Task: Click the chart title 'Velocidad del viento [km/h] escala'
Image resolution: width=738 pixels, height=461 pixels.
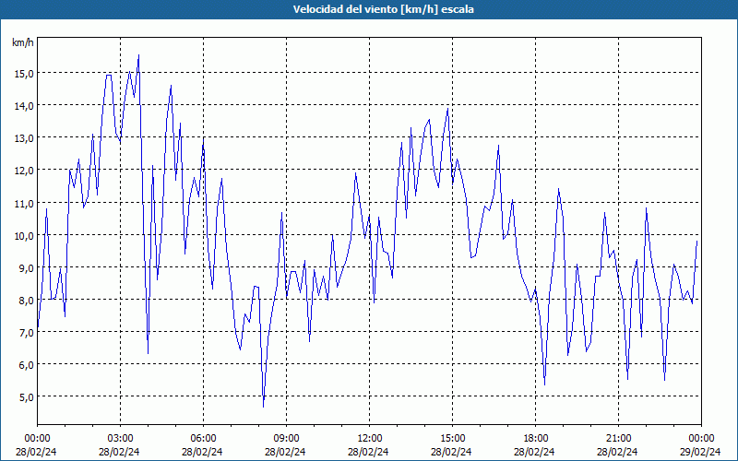Action: (x=383, y=9)
